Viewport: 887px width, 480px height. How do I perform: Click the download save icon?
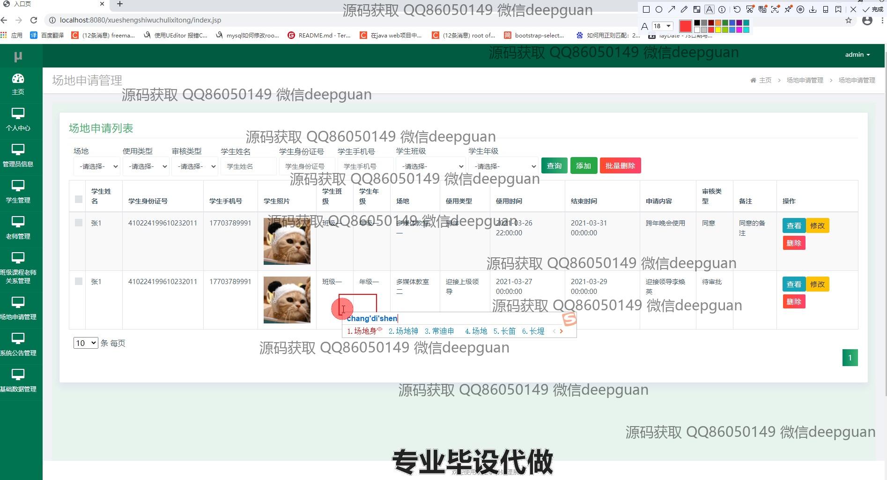click(x=813, y=9)
